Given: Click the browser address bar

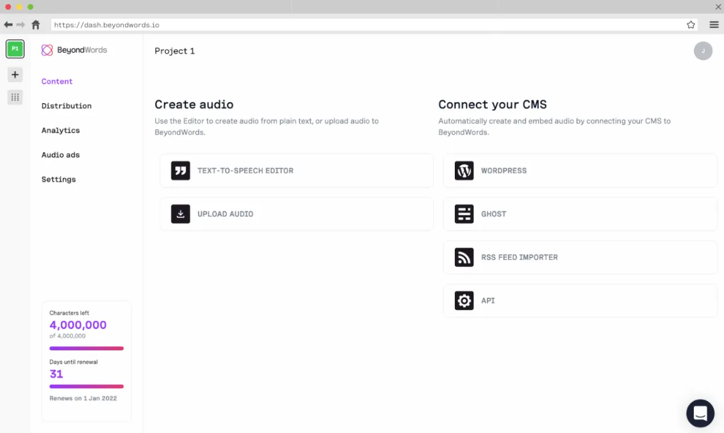Looking at the screenshot, I should pyautogui.click(x=362, y=25).
